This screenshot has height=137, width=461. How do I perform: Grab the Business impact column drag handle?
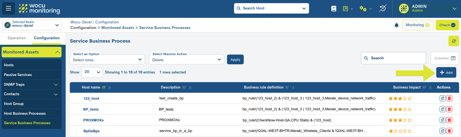coord(430,87)
